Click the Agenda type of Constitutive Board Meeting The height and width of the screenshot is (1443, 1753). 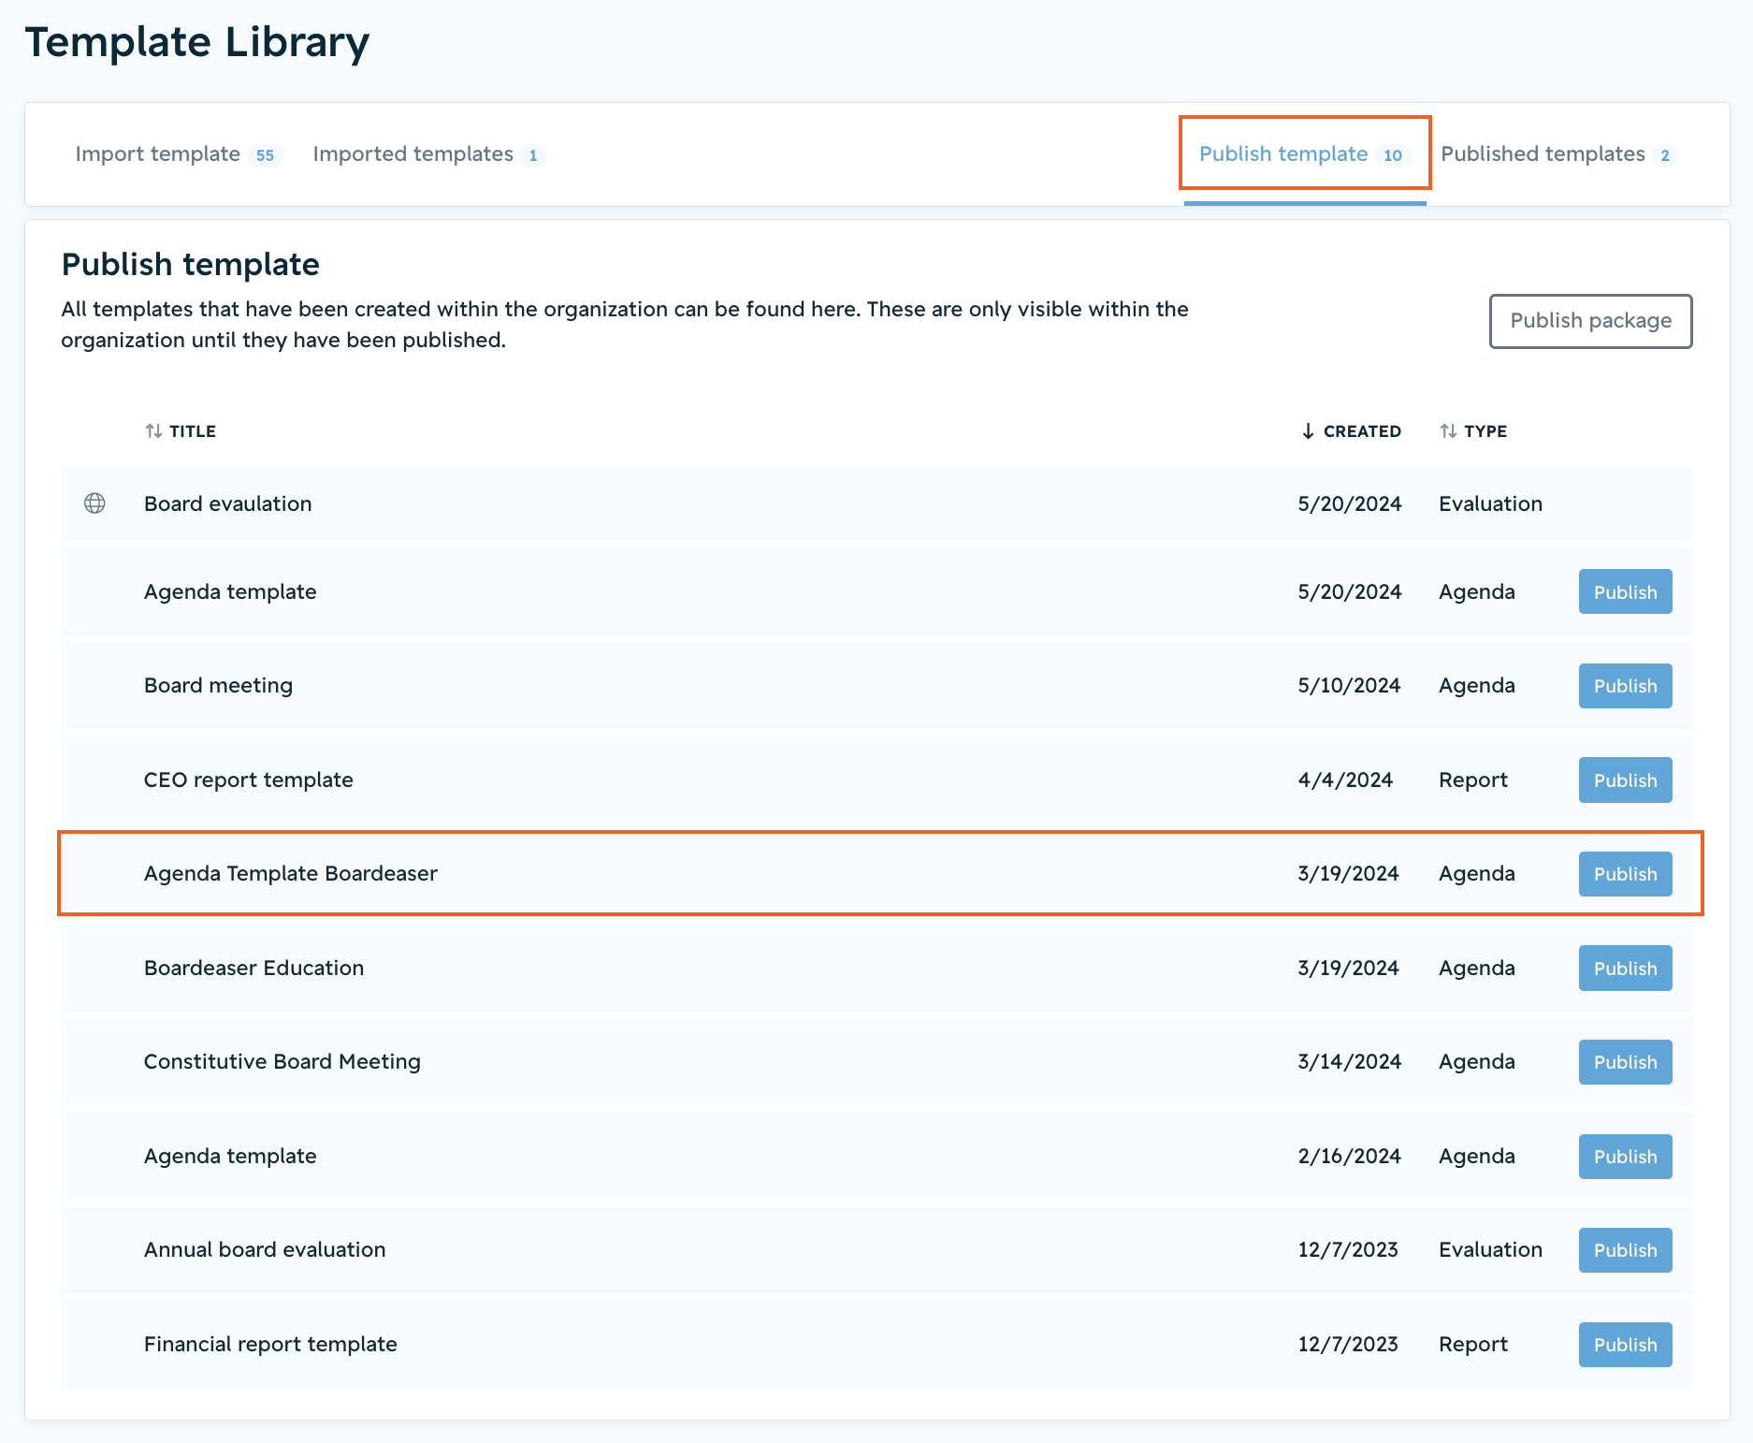[x=1477, y=1061]
